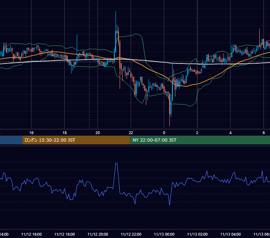Click the 11/12 18:00 time label
The height and width of the screenshot is (238, 270).
(x=65, y=234)
